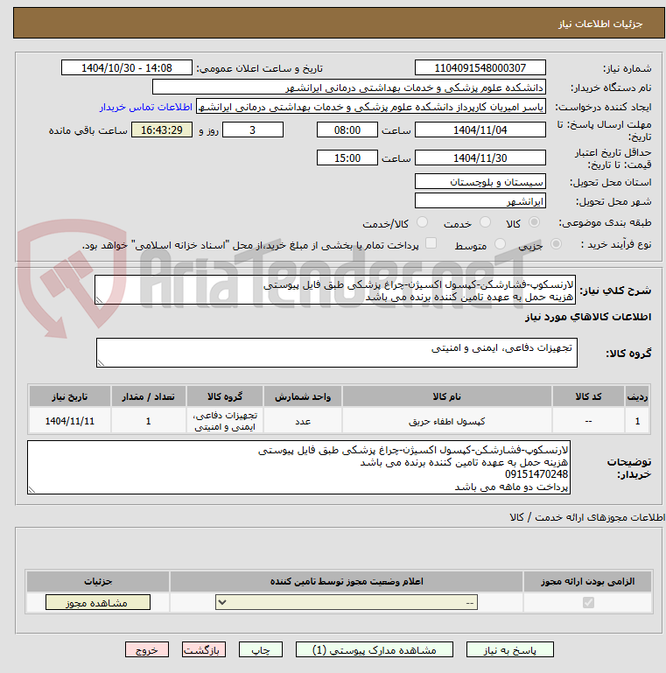Open 'مشاهده مدارک پیوستی (1)' attachments

pos(375,650)
